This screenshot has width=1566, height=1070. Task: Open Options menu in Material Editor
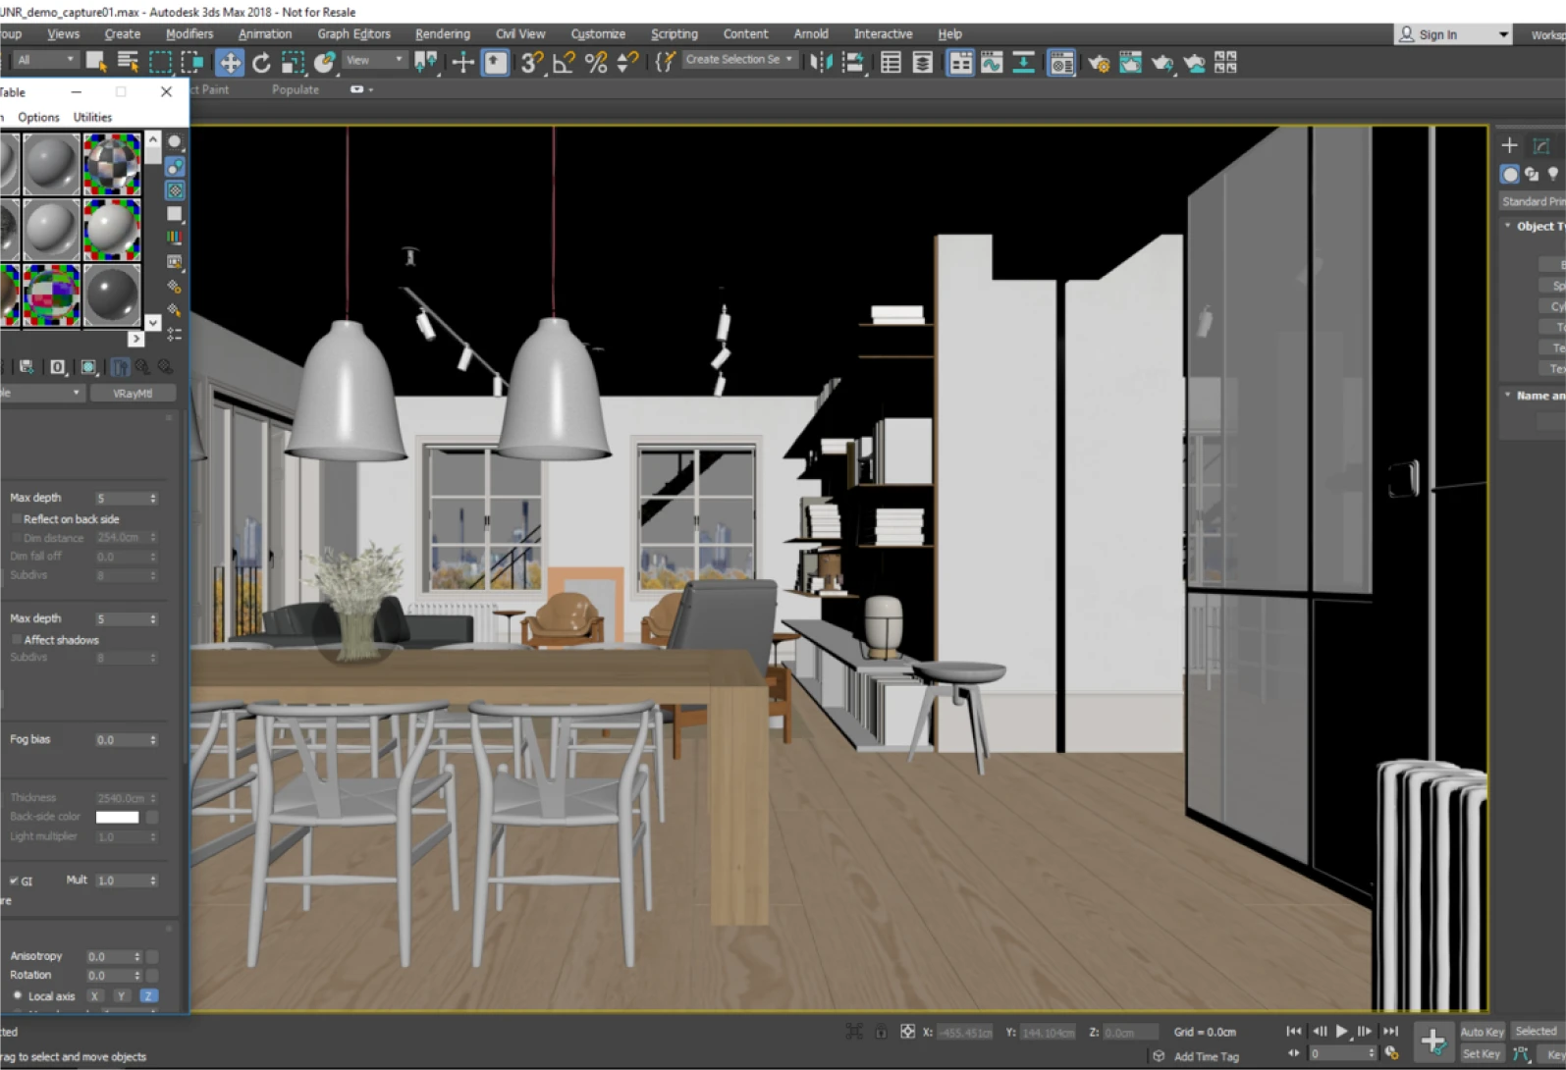38,117
